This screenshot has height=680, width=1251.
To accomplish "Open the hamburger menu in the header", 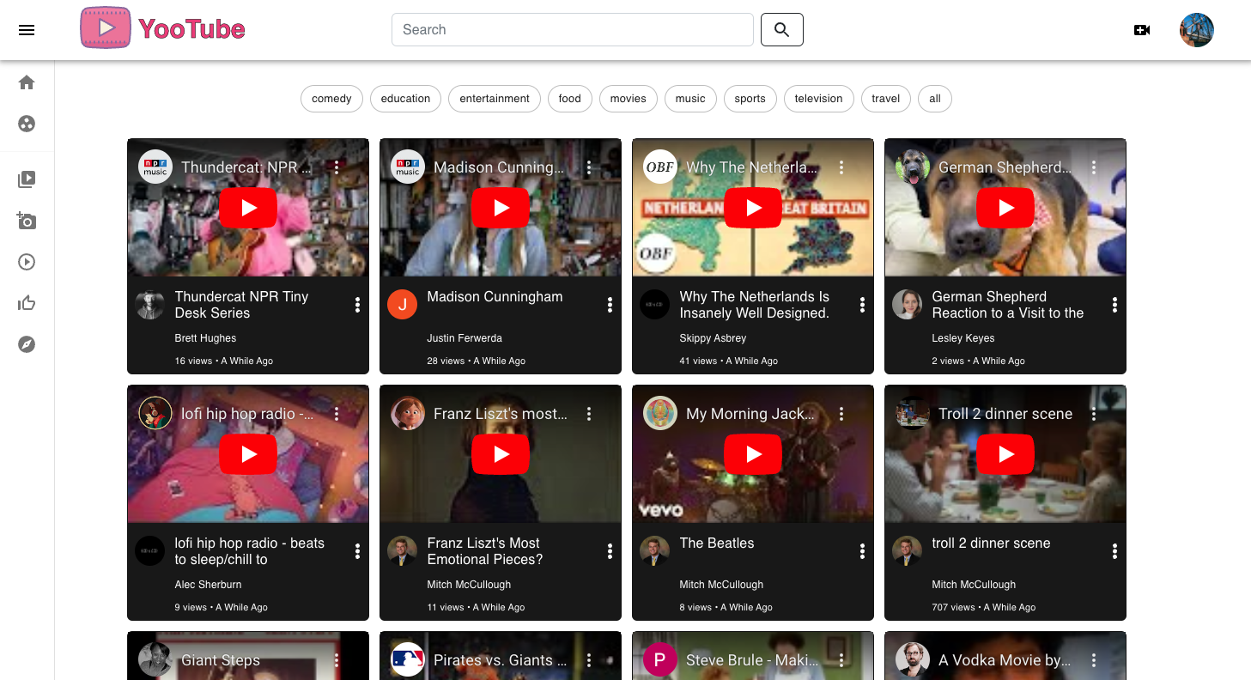I will click(27, 30).
